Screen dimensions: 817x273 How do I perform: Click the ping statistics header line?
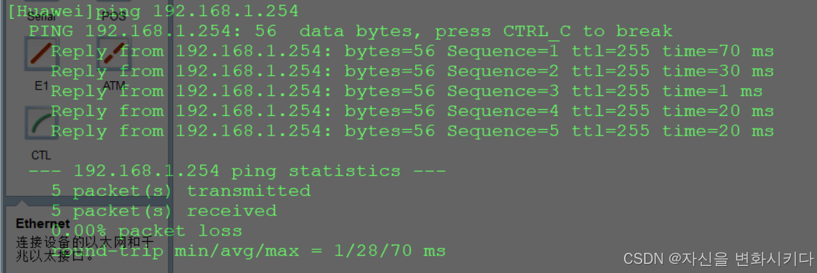(x=237, y=171)
